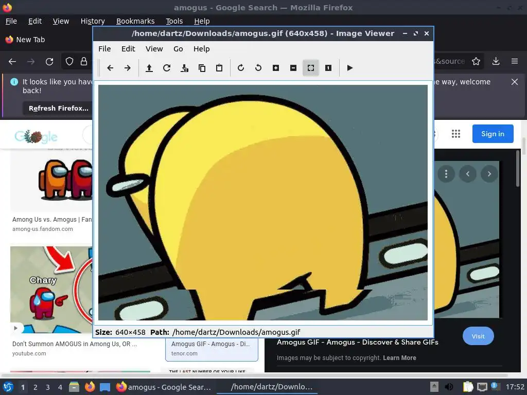Open Image Viewer Go menu
The height and width of the screenshot is (395, 527).
point(178,49)
